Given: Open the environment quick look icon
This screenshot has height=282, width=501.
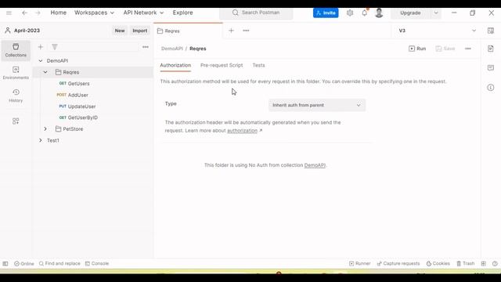Looking at the screenshot, I should (x=491, y=31).
